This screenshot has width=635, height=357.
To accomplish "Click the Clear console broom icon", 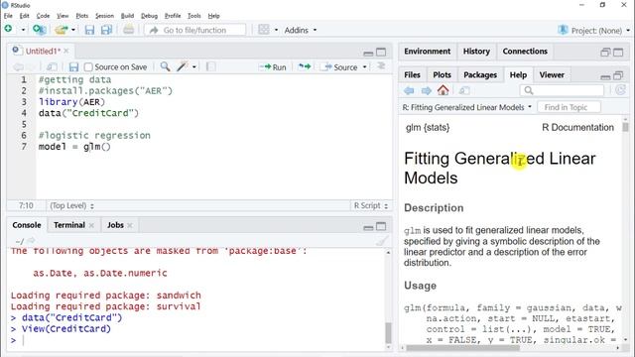I will 381,241.
